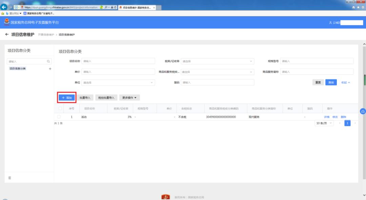Close the 项目信息维护 browser tab
This screenshot has width=366, height=200.
(154, 8)
